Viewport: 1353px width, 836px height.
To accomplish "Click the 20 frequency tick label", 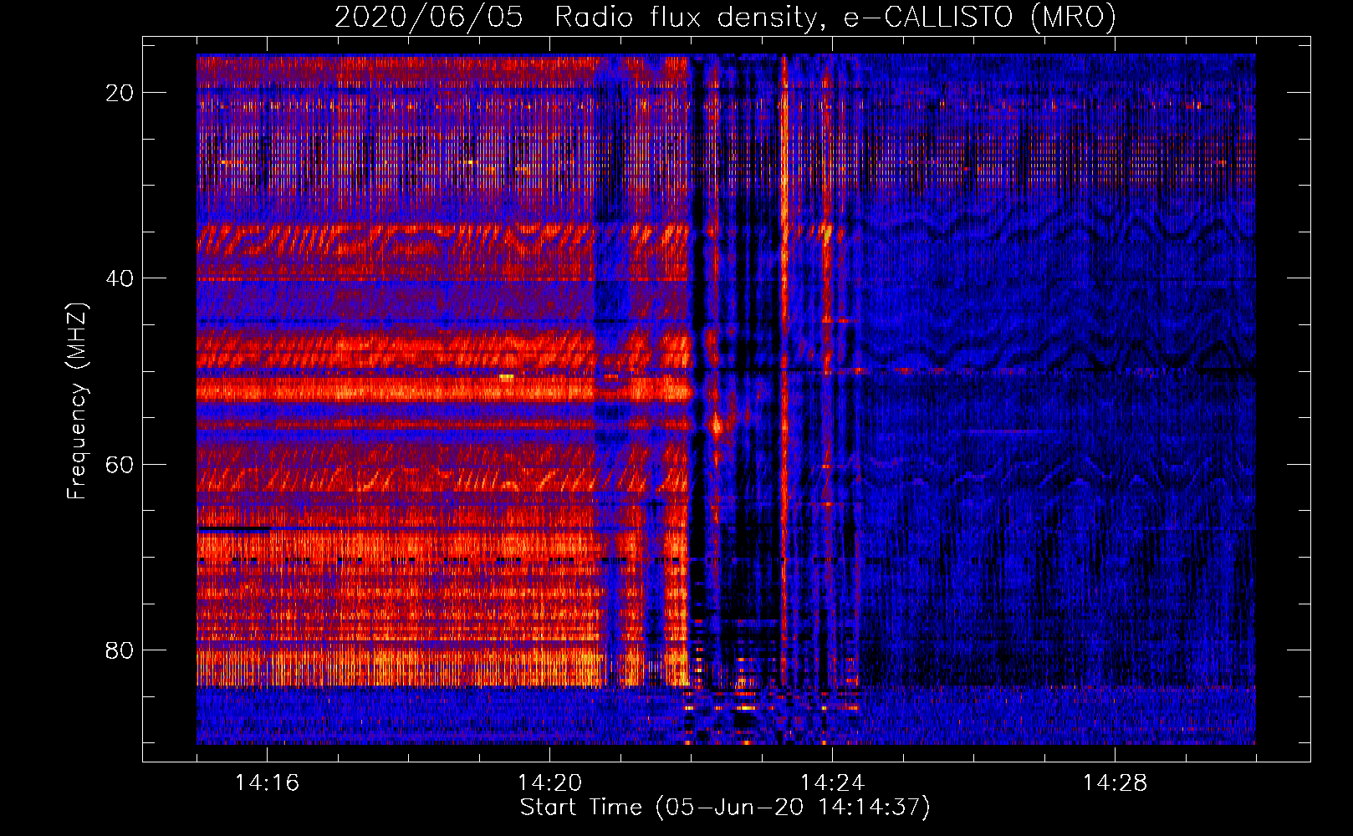I will pyautogui.click(x=120, y=93).
